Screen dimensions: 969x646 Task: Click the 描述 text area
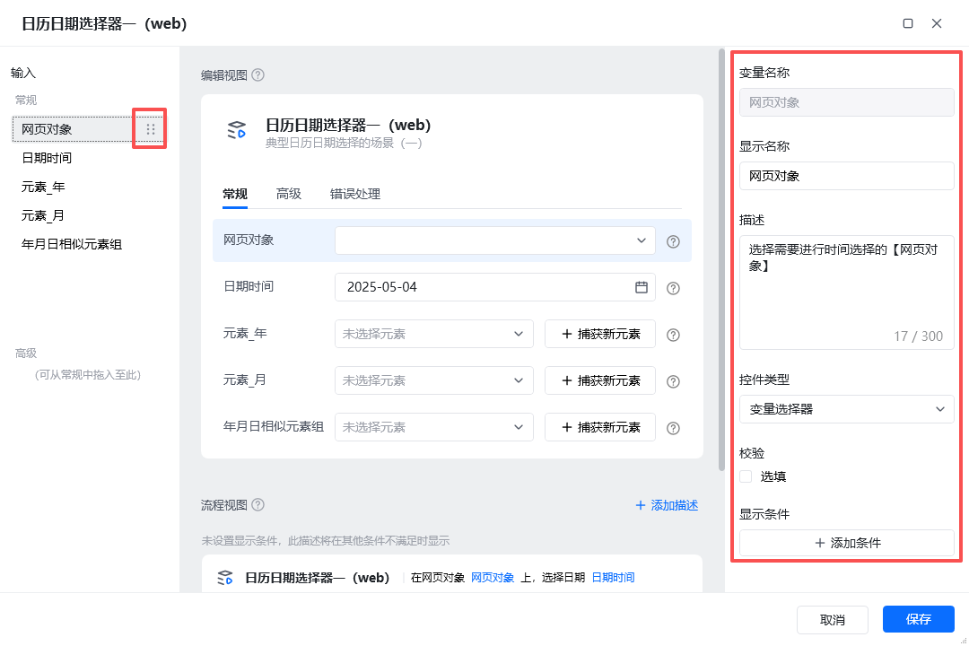point(847,292)
